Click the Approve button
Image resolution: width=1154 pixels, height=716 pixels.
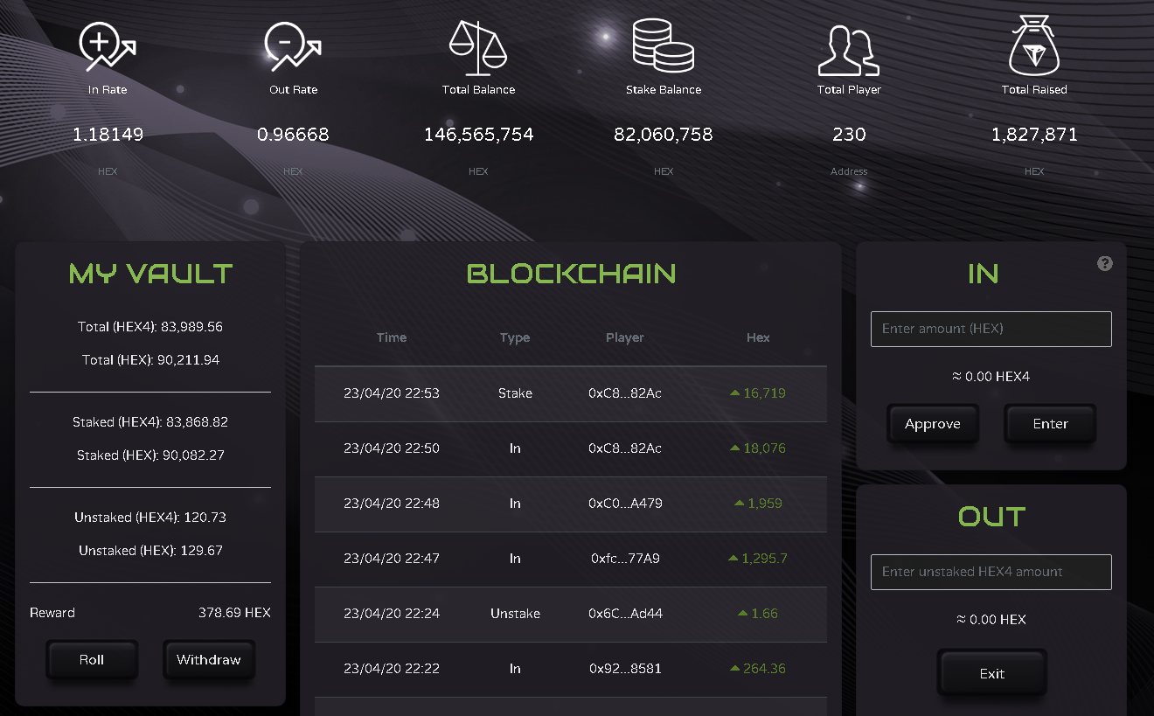933,424
